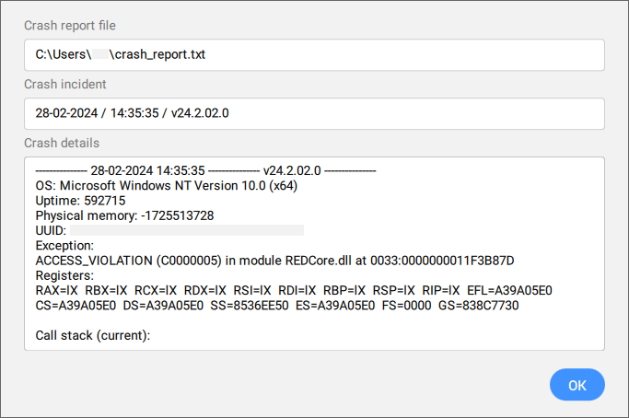Click the 'Registers:' heading line
The width and height of the screenshot is (629, 418).
point(63,275)
